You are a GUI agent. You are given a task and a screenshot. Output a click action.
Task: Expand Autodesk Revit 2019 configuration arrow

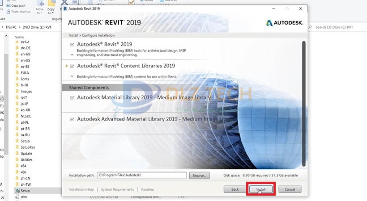pyautogui.click(x=72, y=54)
